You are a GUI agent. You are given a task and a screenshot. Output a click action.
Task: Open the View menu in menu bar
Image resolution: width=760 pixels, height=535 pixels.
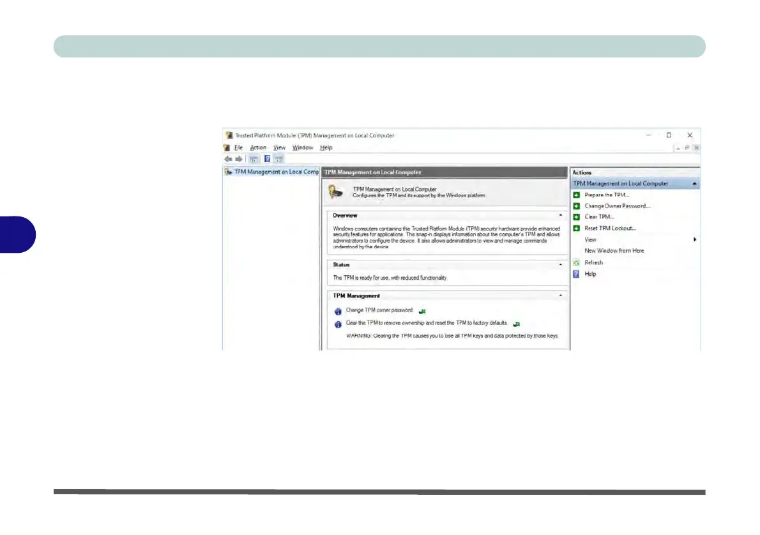[280, 148]
